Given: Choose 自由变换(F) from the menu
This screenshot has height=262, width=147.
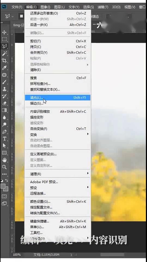Looking at the screenshot, I should tap(58, 129).
